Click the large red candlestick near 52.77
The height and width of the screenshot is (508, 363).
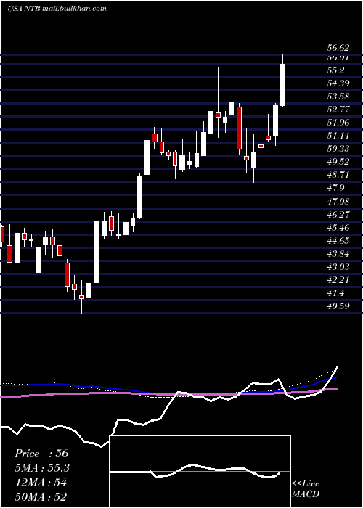coord(239,128)
